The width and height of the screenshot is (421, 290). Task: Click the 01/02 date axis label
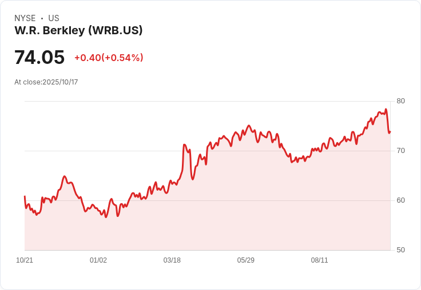click(98, 260)
